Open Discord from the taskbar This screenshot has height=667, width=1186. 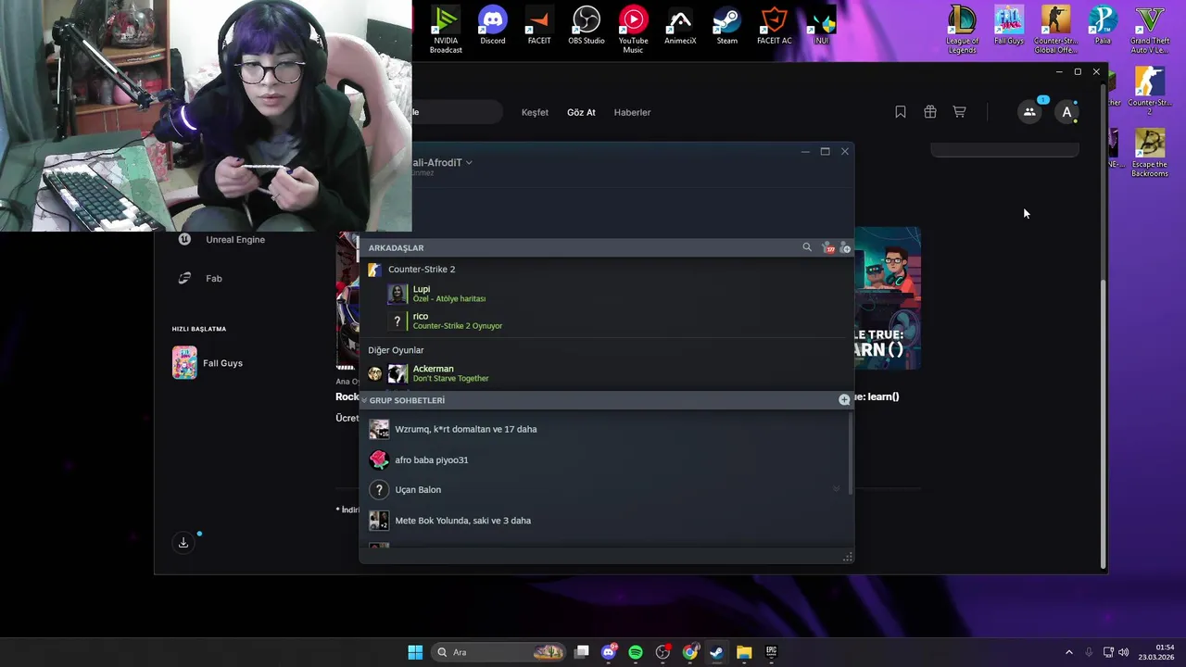pos(609,652)
